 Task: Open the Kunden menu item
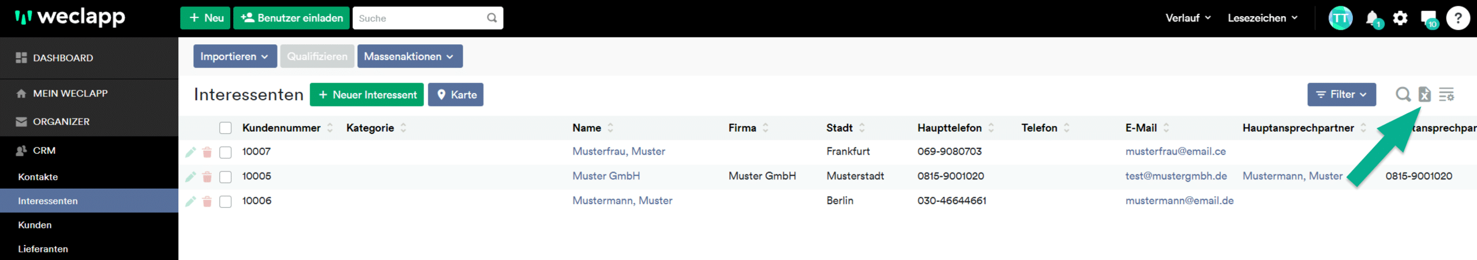pos(35,225)
